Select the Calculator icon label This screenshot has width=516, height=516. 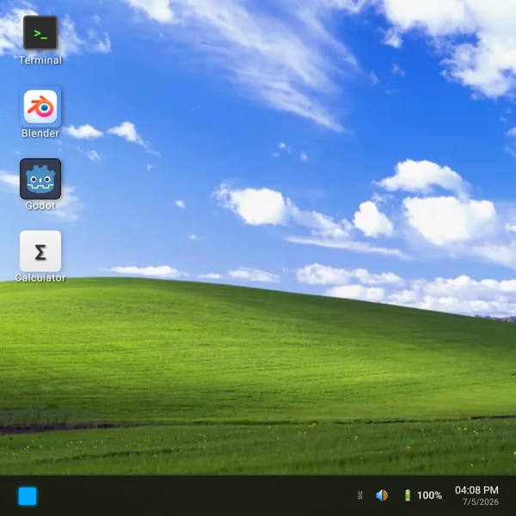pyautogui.click(x=40, y=278)
